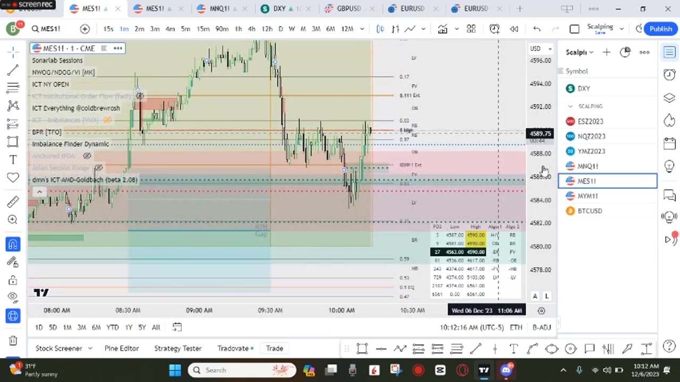
Task: Lock all drawing tools
Action: click(13, 280)
